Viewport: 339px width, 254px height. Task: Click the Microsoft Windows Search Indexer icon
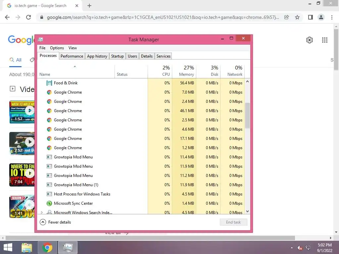[49, 212]
